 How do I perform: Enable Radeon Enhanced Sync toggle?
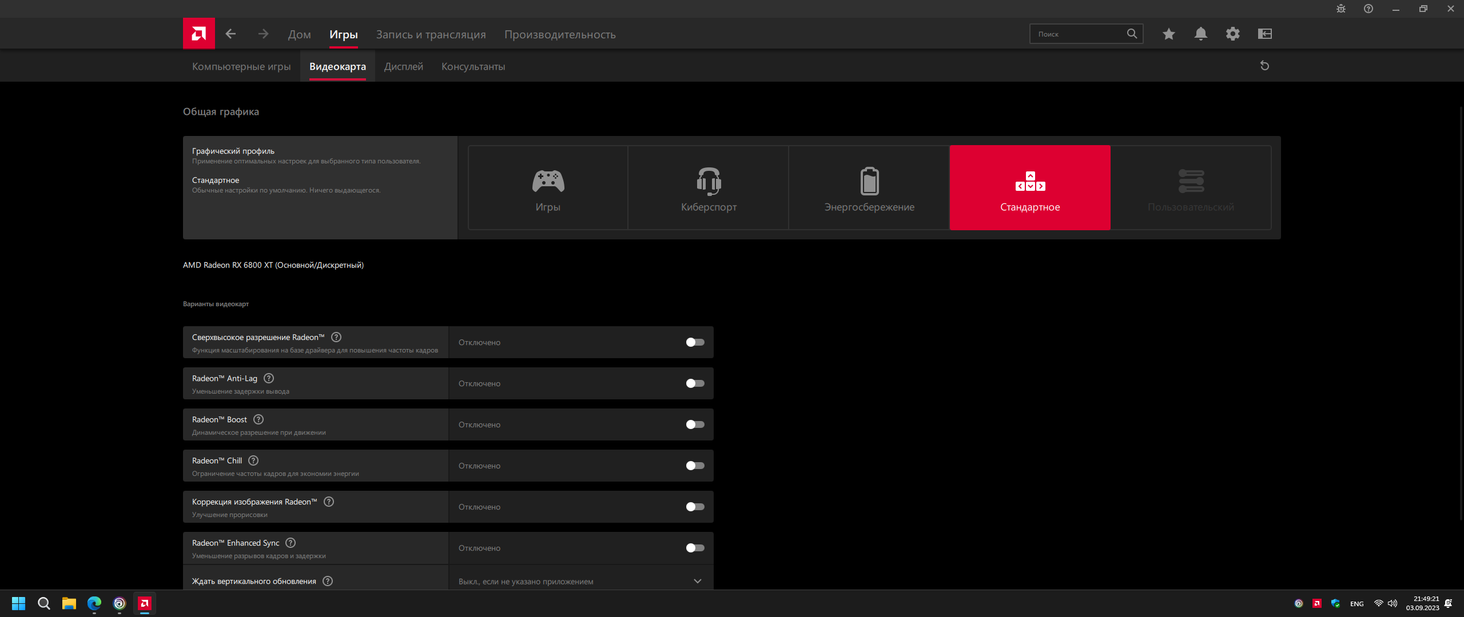point(695,548)
